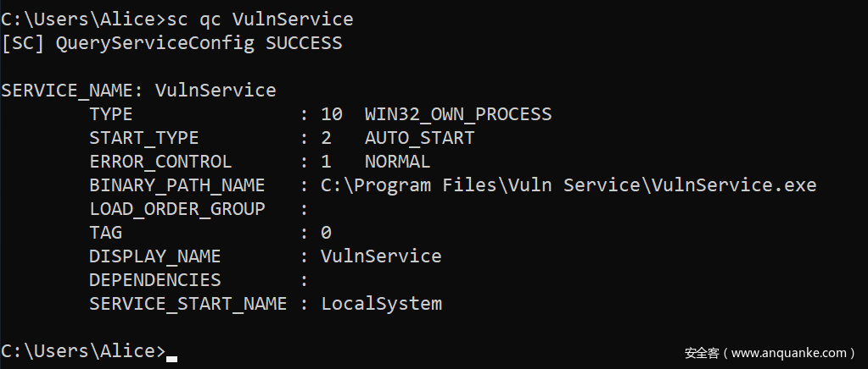Click the START_TYPE field label
868x369 pixels.
[x=143, y=137]
